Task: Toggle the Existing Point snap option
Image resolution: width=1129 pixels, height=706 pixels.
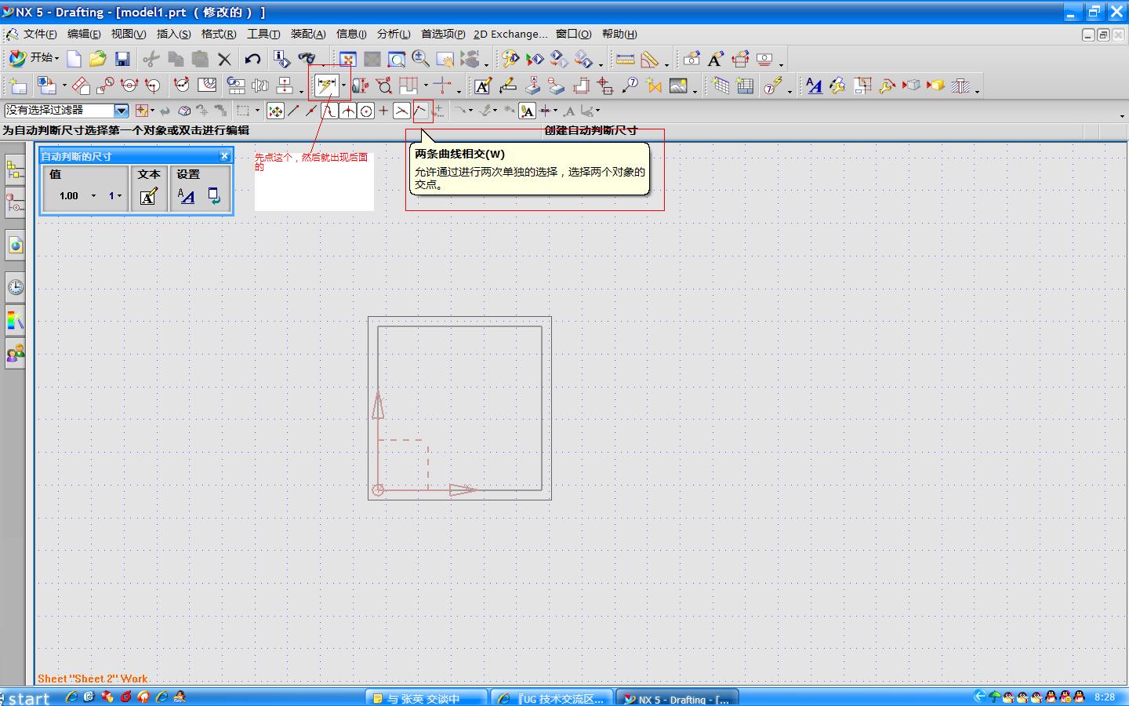Action: [x=383, y=111]
